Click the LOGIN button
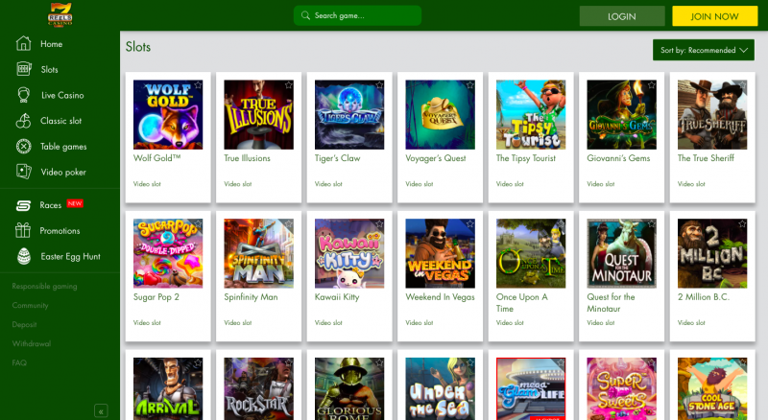This screenshot has width=768, height=420. click(622, 16)
